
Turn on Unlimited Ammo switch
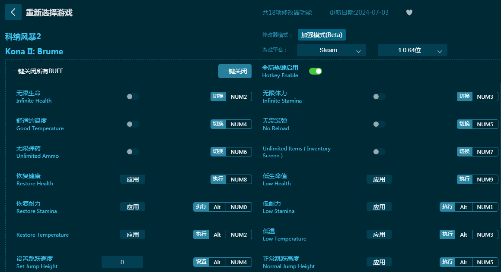click(132, 152)
